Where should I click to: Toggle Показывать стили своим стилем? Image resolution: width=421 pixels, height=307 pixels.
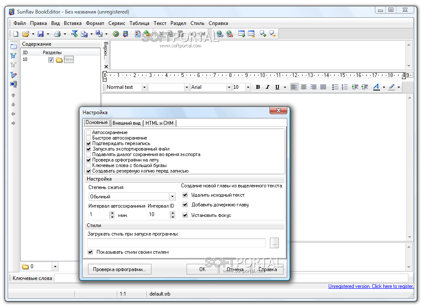coord(90,252)
